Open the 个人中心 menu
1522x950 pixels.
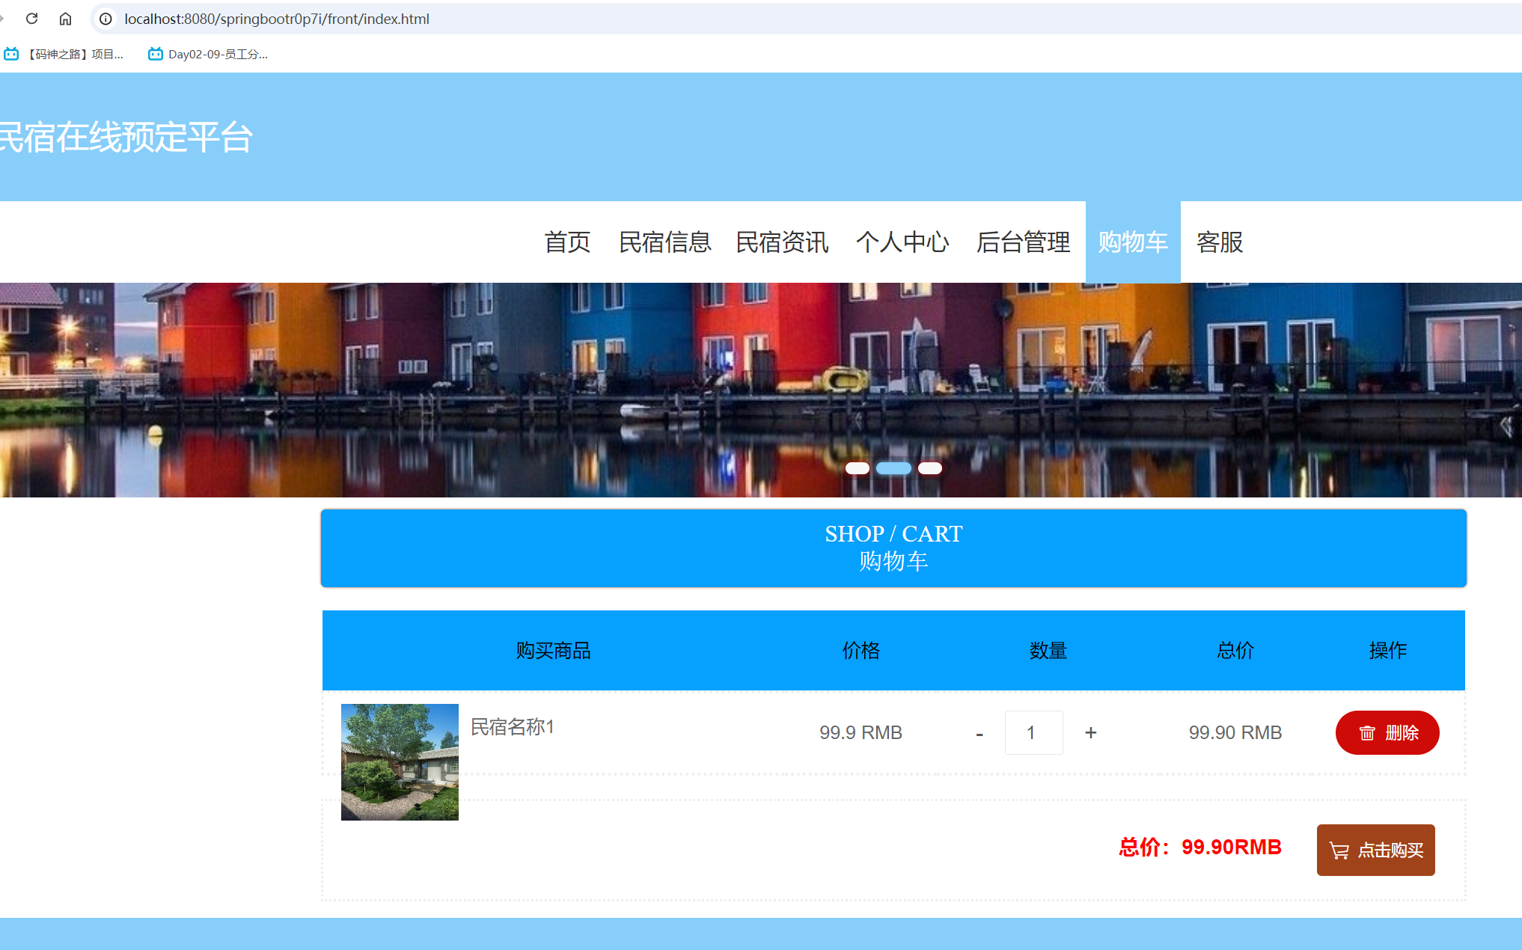(x=902, y=242)
